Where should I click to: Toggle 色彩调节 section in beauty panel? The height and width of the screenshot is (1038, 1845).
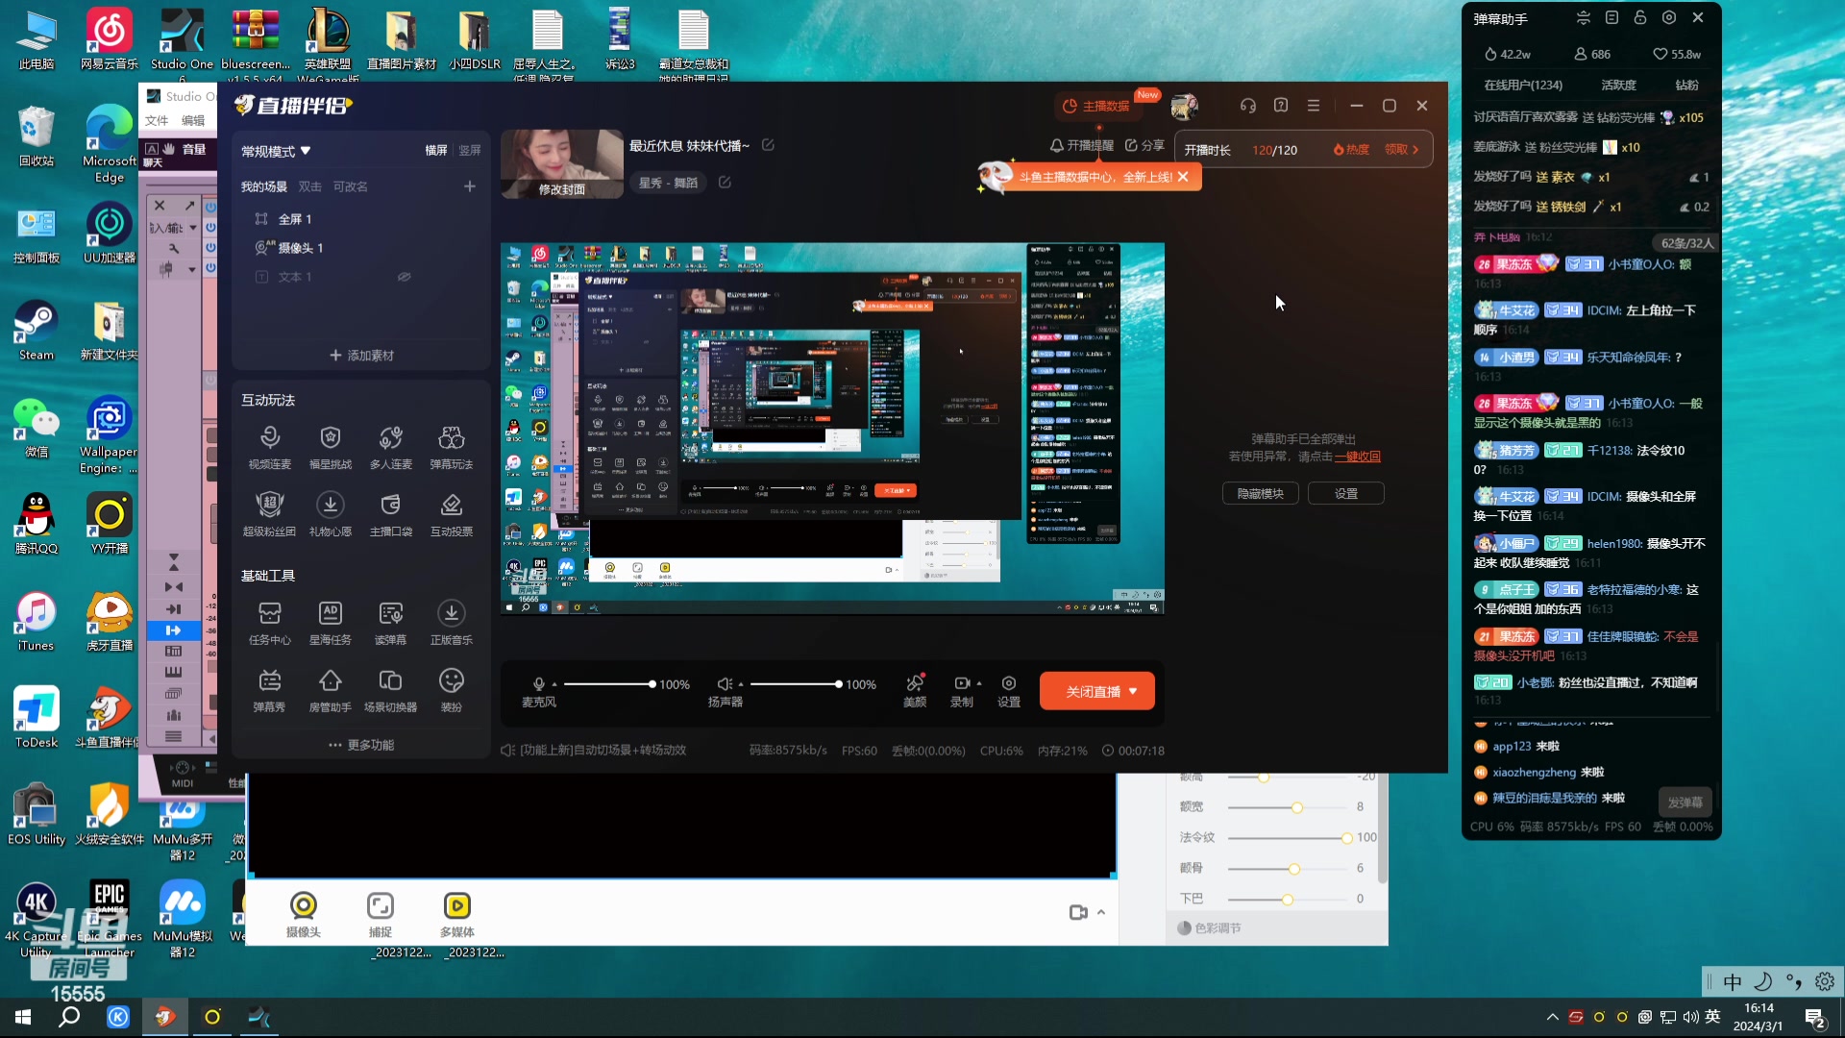coord(1209,927)
